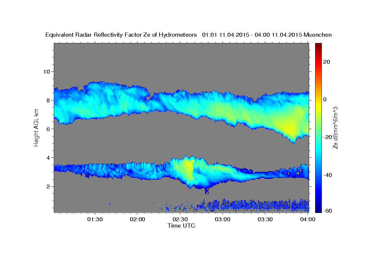Click the time tick label '03:00'

click(223, 219)
